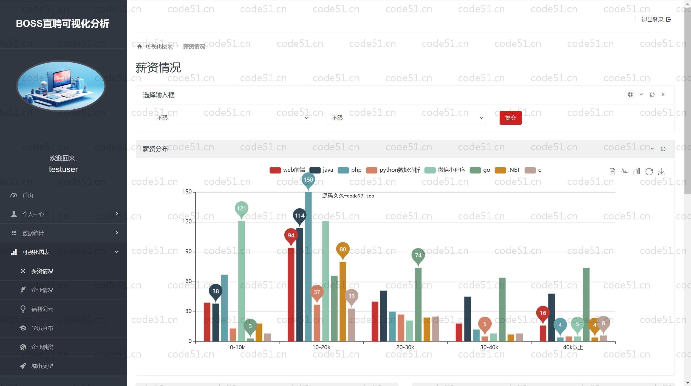Click the 学历分布 graduation cap icon
The image size is (691, 386).
tap(23, 328)
